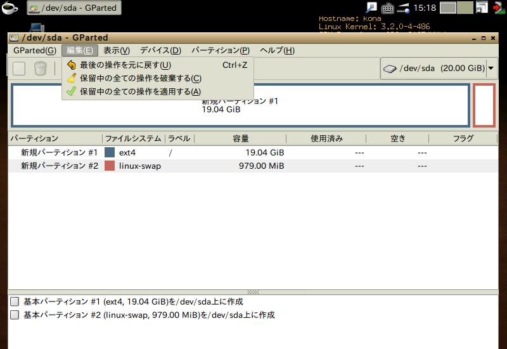Sort by the 使用済み column header
Screen dimensions: 507x349
tap(326, 138)
